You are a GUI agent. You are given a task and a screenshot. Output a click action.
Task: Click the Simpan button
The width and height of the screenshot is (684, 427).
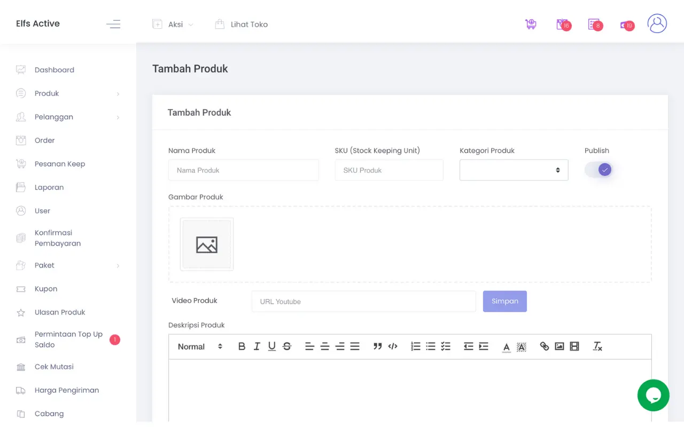[x=504, y=301]
